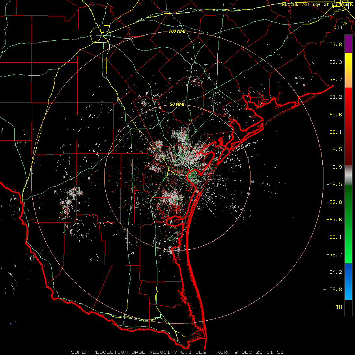Image resolution: width=355 pixels, height=355 pixels.
Task: Click the 61.2 legend value
Action: (336, 97)
